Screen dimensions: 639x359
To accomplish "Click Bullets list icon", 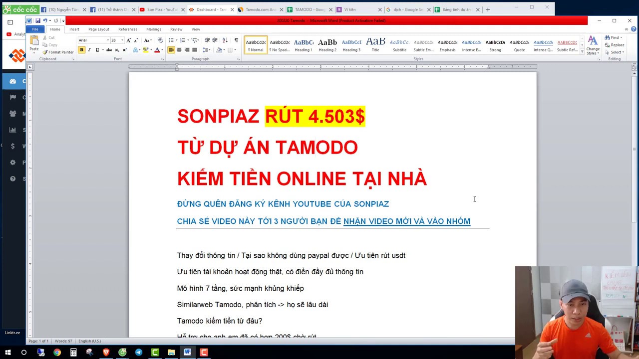I will (x=171, y=40).
